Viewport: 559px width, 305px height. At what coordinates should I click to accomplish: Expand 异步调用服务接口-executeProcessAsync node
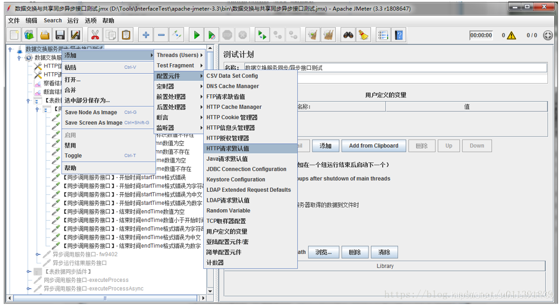[29, 289]
